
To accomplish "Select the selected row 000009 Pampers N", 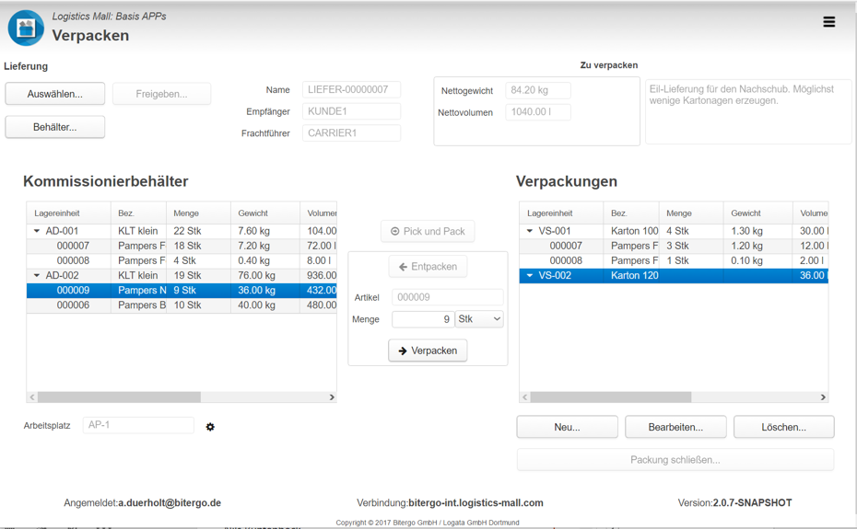I will pos(182,290).
